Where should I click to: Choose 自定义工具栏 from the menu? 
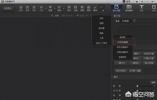[x=102, y=43]
